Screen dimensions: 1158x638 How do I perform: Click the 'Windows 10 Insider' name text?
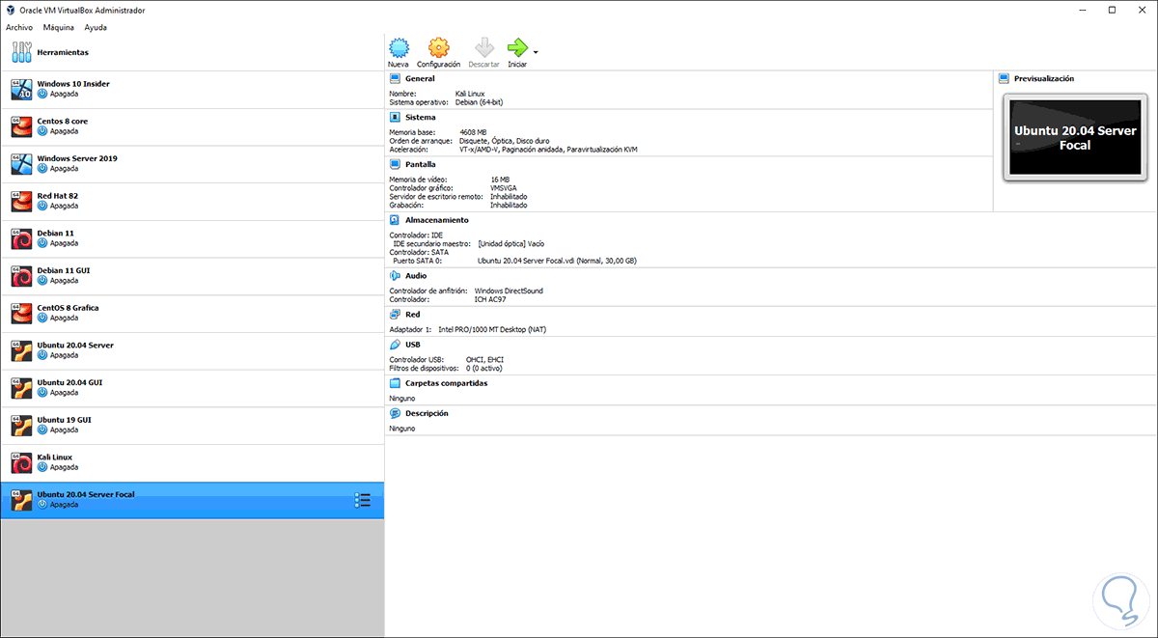pos(73,84)
